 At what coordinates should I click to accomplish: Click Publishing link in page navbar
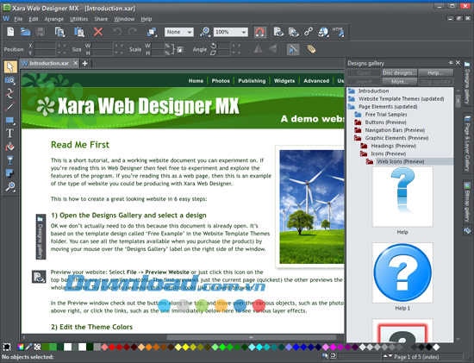point(252,81)
